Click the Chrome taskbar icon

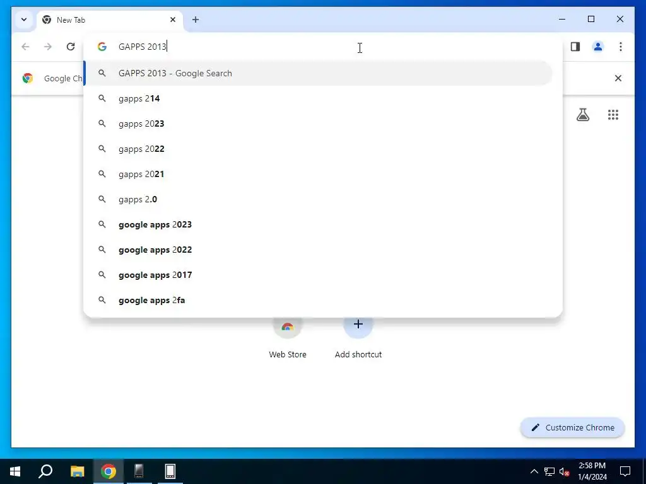point(109,471)
